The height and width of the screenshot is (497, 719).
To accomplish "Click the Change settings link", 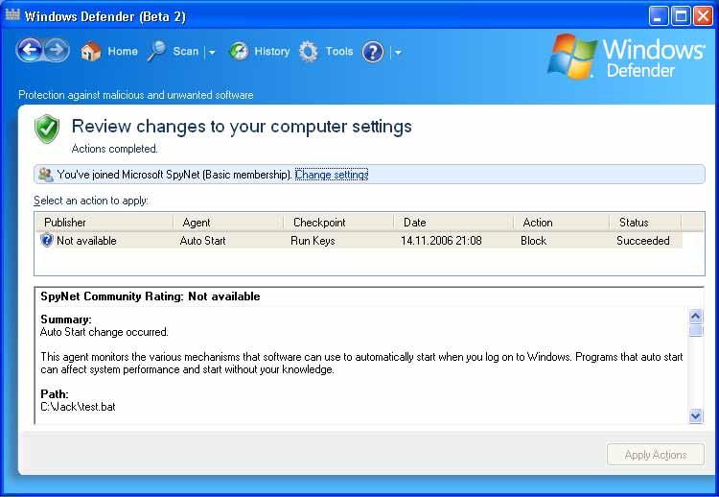I will (x=332, y=175).
